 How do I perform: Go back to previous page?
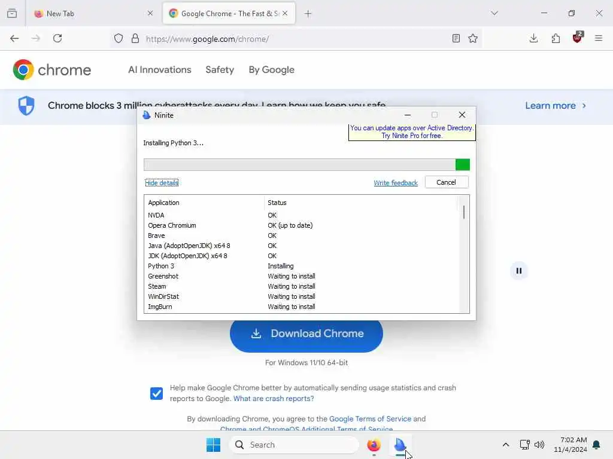coord(14,38)
